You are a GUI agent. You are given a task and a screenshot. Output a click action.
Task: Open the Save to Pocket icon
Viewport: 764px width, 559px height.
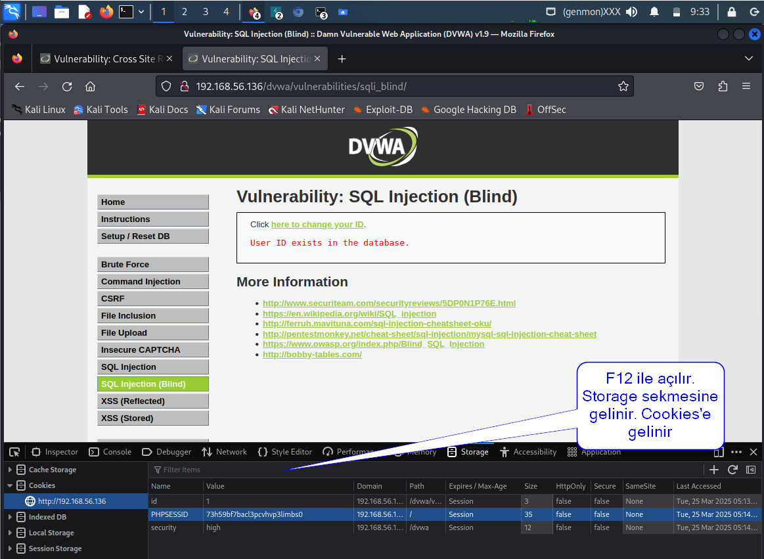(x=699, y=86)
